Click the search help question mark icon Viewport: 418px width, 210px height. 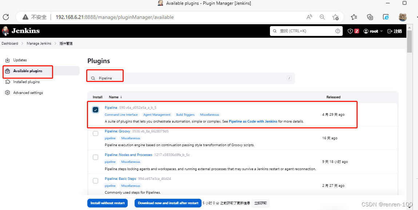338,31
